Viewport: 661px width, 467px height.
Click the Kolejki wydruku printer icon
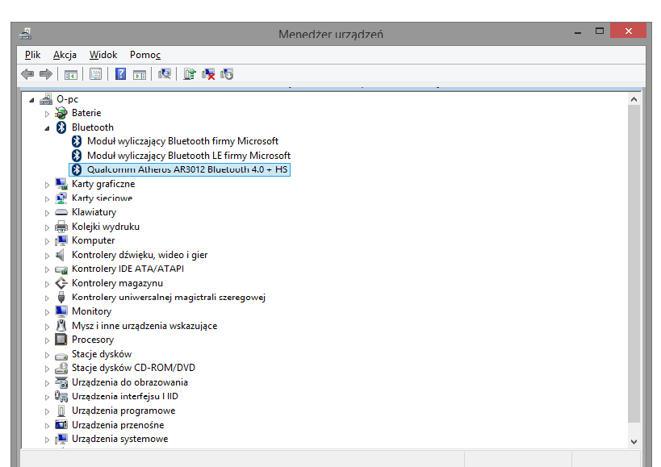[61, 227]
